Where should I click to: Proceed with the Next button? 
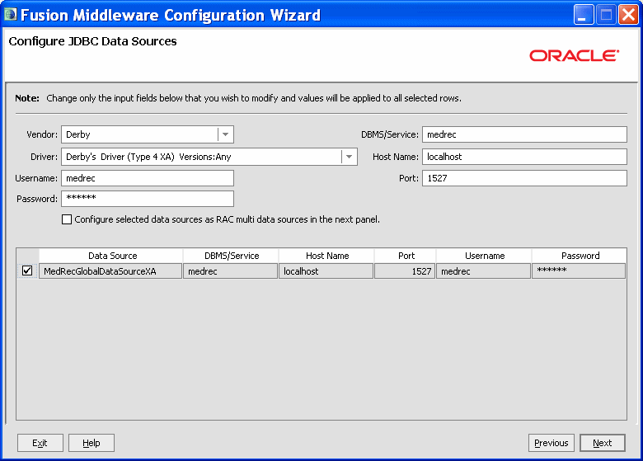(x=603, y=443)
